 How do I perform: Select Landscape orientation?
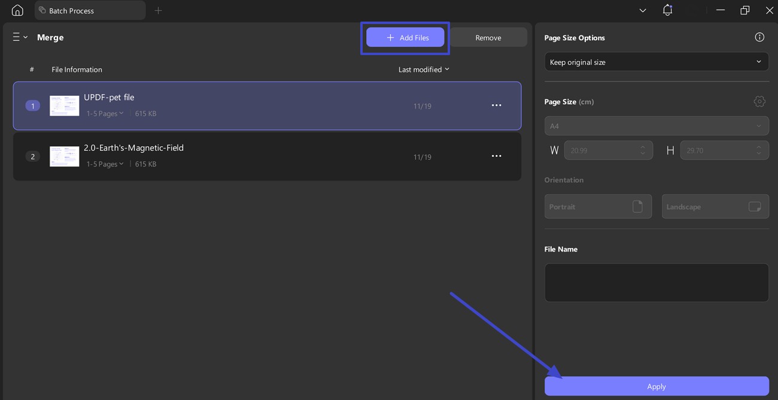coord(715,207)
